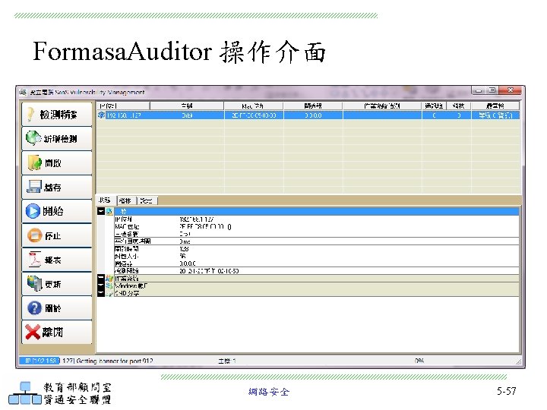Sort by the 通訊埠 column header
Image resolution: width=547 pixels, height=410 pixels.
pyautogui.click(x=435, y=106)
